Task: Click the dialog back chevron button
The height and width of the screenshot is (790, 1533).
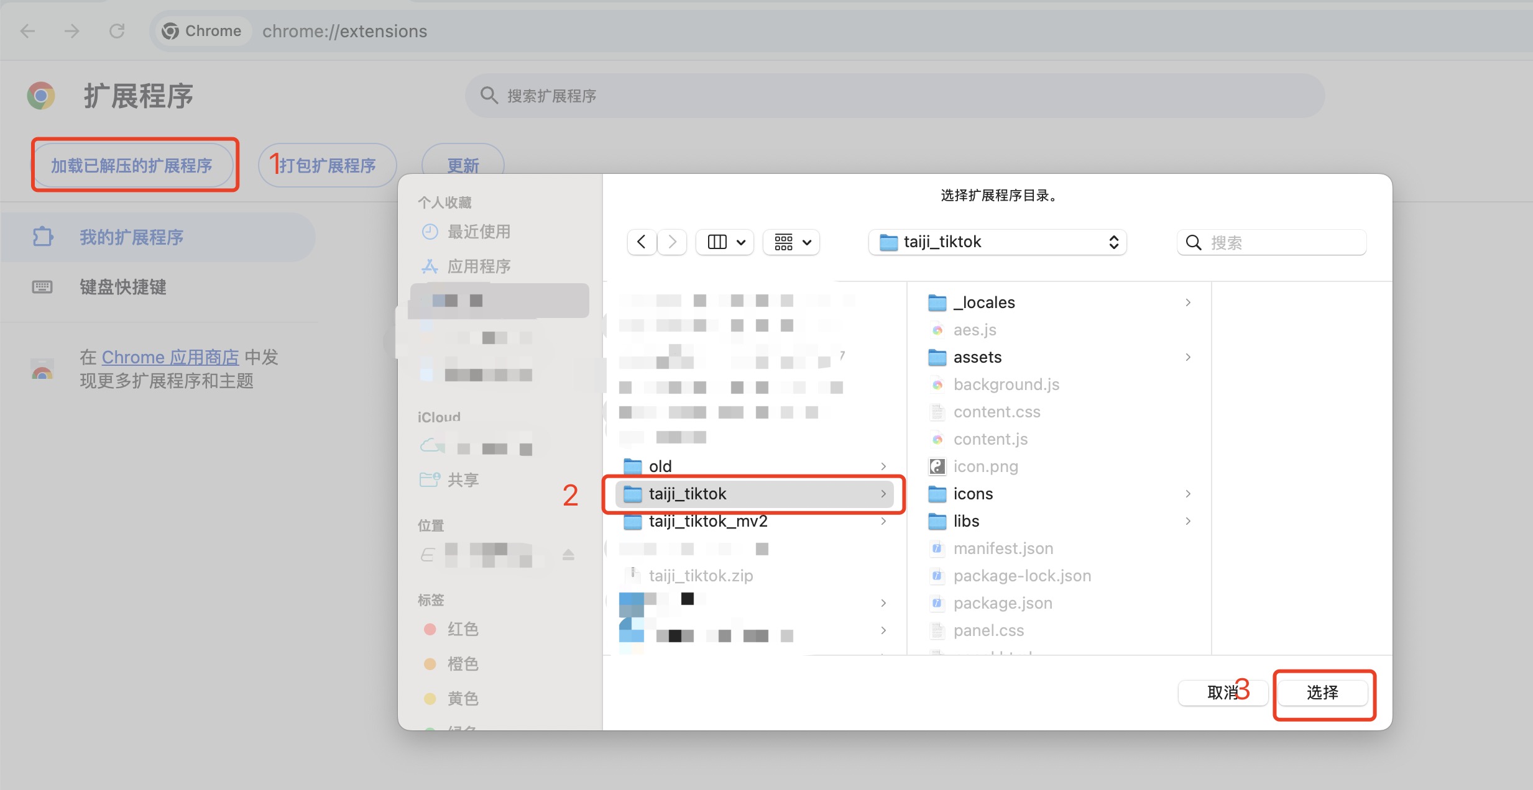Action: coord(642,242)
